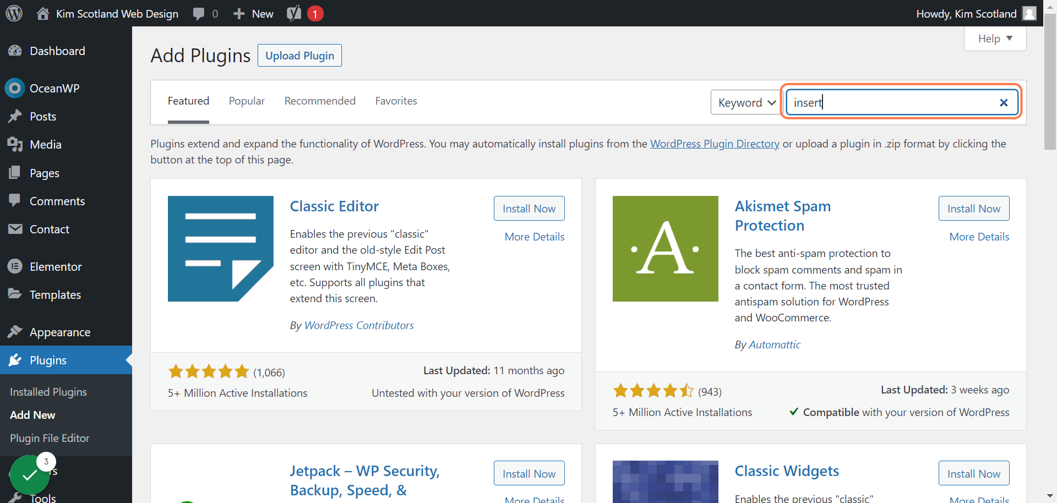This screenshot has height=503, width=1057.
Task: Install the Jetpack plugin
Action: click(x=529, y=473)
